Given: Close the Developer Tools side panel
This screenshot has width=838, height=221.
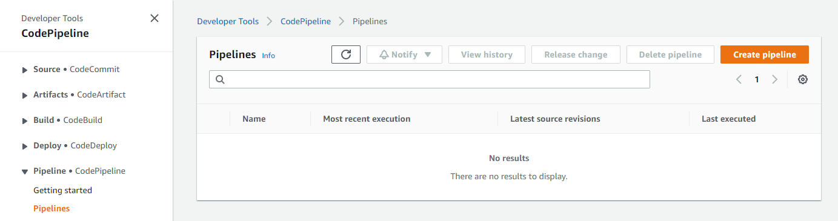Looking at the screenshot, I should tap(155, 18).
